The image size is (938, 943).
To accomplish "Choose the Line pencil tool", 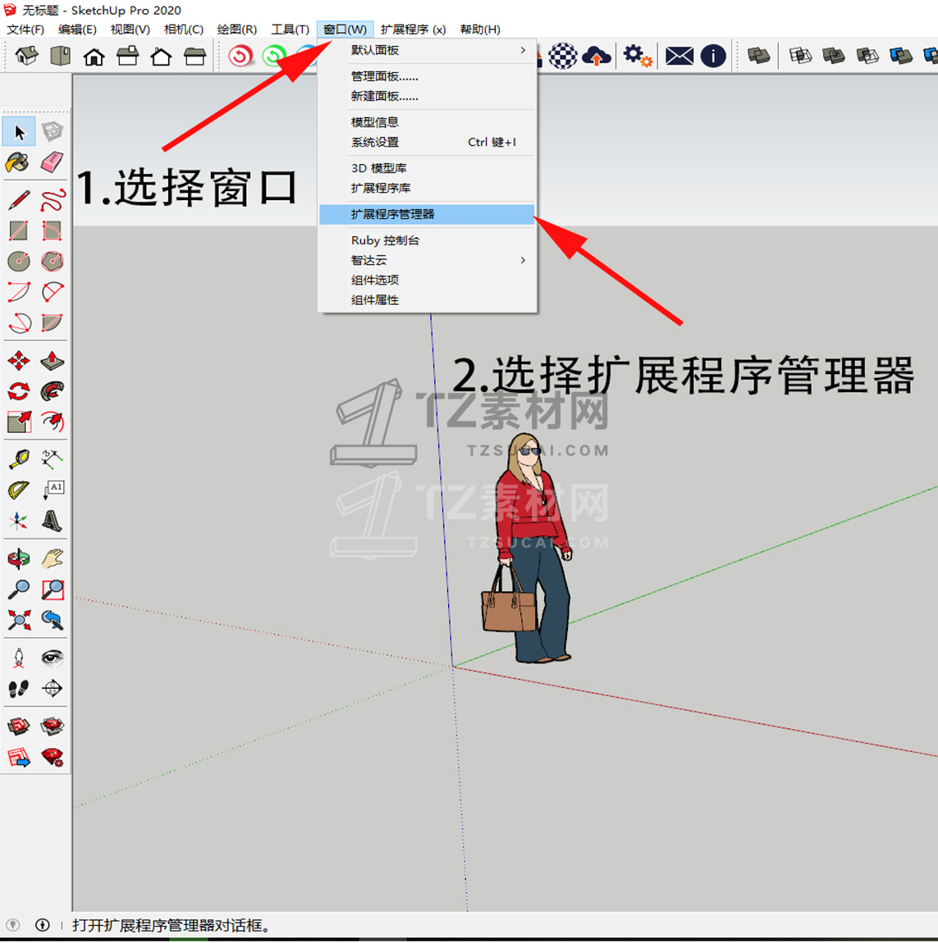I will tap(19, 200).
